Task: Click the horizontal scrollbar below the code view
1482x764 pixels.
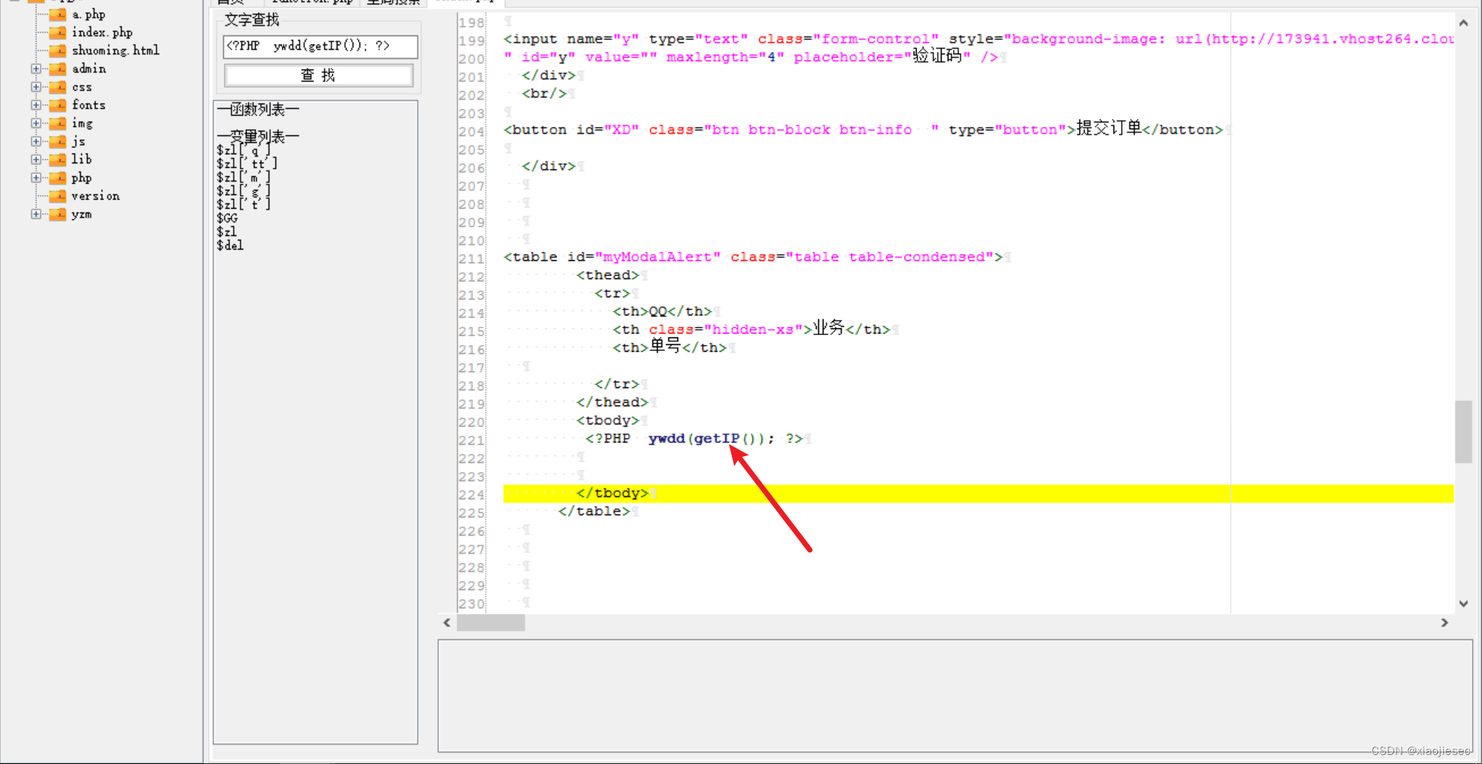Action: pyautogui.click(x=490, y=623)
